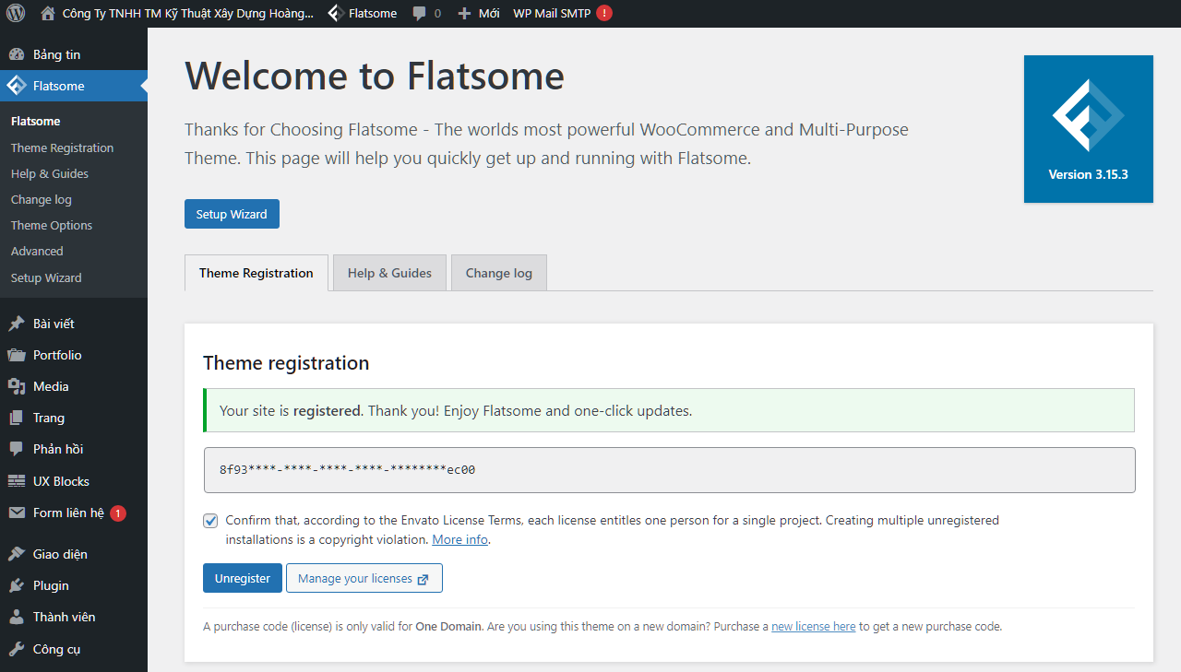The height and width of the screenshot is (672, 1181).
Task: Click the Unregister button
Action: [x=243, y=578]
